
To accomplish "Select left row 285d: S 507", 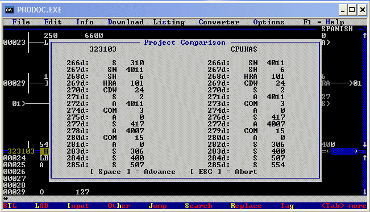I will (105, 165).
